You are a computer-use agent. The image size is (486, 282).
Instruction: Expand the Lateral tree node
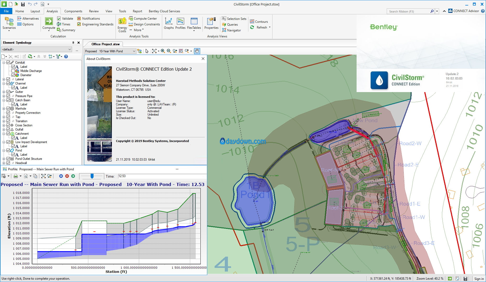4,79
